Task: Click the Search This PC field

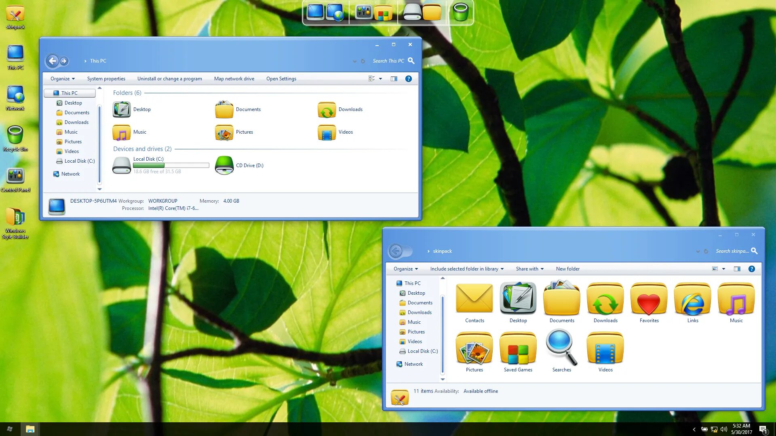Action: tap(388, 61)
